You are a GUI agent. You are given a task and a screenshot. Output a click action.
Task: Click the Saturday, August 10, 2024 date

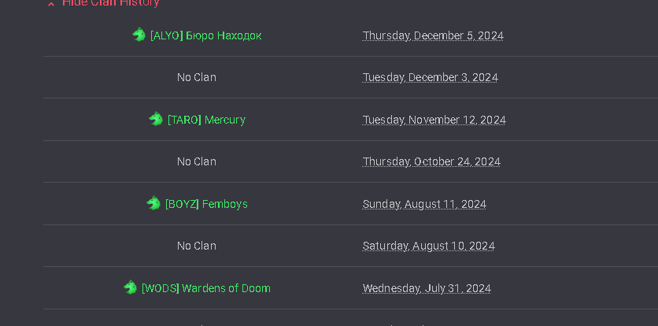tap(428, 246)
